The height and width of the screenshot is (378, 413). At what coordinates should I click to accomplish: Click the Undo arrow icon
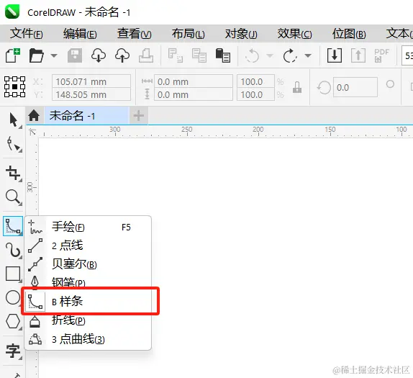[x=252, y=55]
